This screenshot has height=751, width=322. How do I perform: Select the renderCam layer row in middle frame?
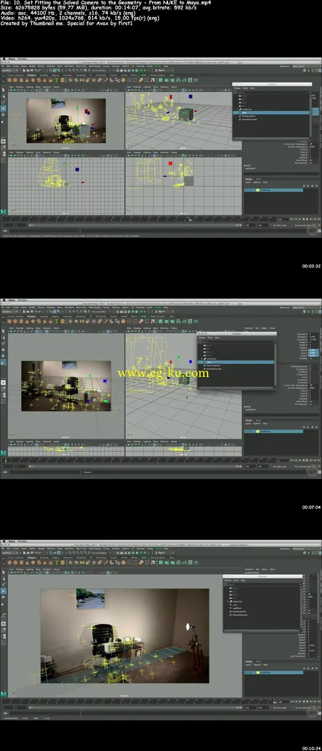click(274, 431)
